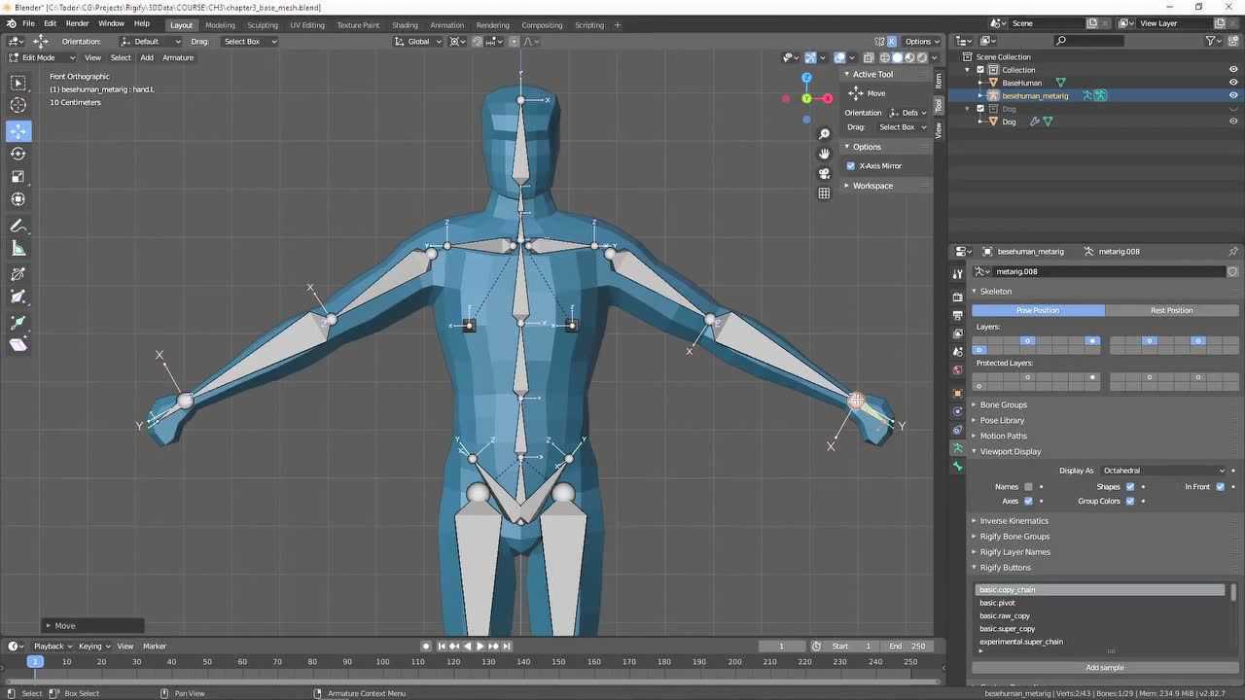This screenshot has width=1245, height=700.
Task: Click the End frame slider in timeline
Action: [908, 646]
